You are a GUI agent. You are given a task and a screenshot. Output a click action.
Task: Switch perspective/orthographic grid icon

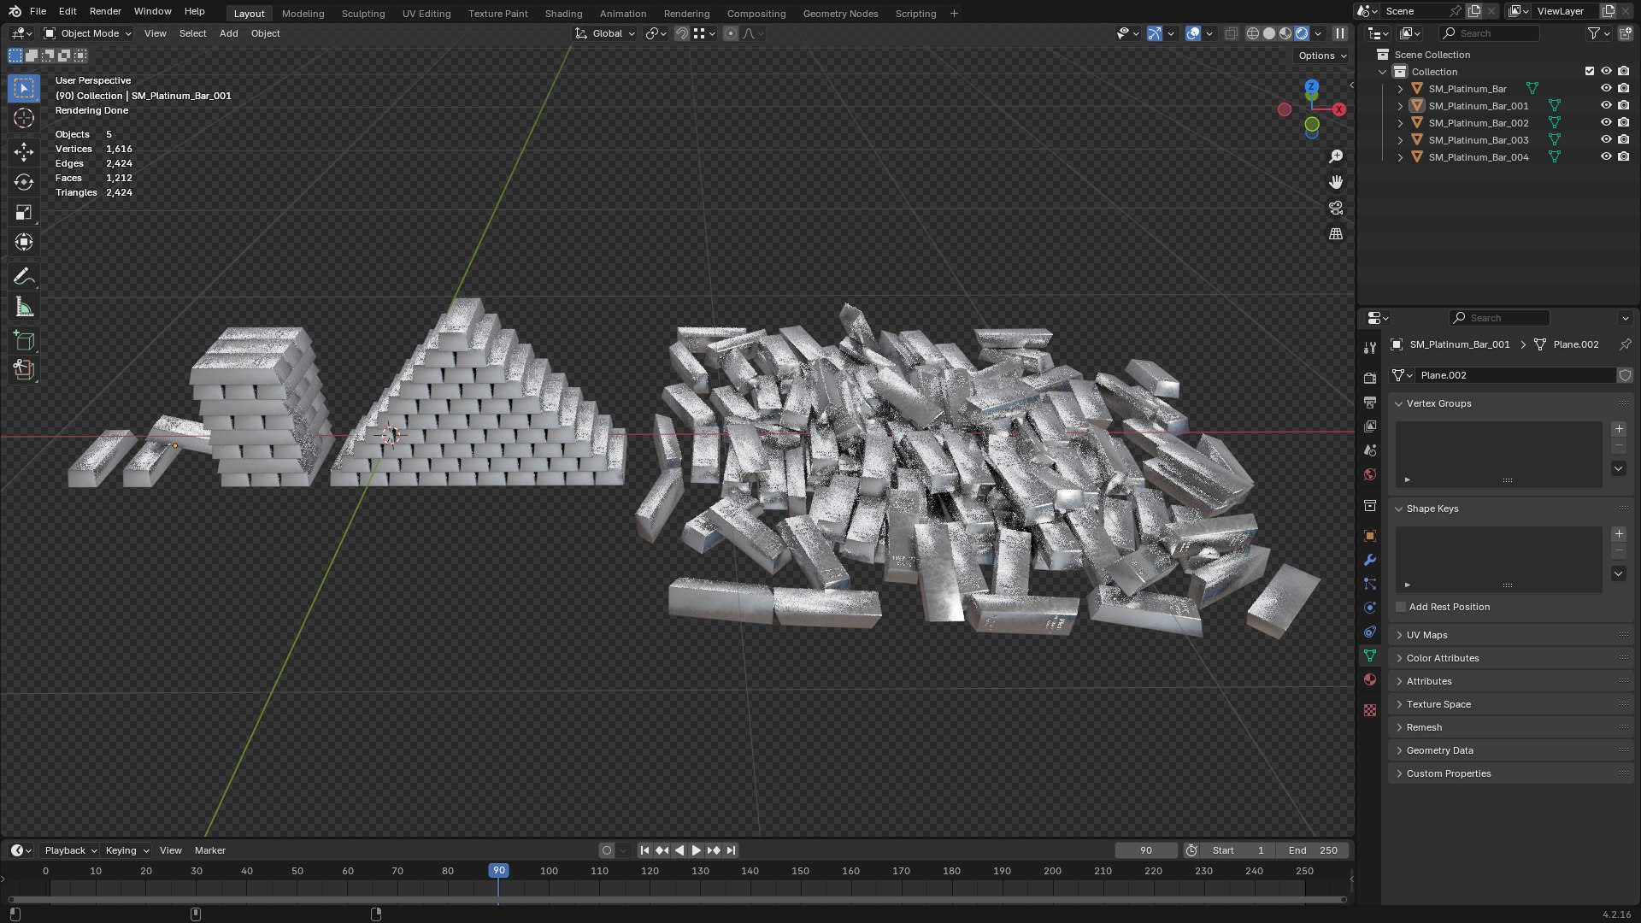pyautogui.click(x=1336, y=233)
